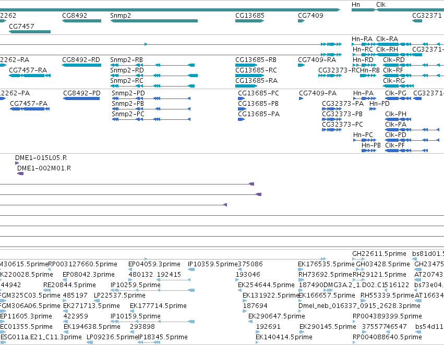Screen dimensions: 444x345
Task: Select EST LP22537.5prime
Action: [x=119, y=295]
